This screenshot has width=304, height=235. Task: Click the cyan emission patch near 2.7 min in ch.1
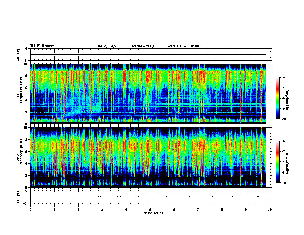96,108
